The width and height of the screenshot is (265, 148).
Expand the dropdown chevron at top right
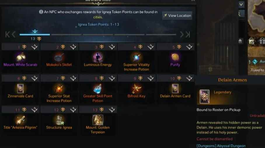pyautogui.click(x=241, y=4)
